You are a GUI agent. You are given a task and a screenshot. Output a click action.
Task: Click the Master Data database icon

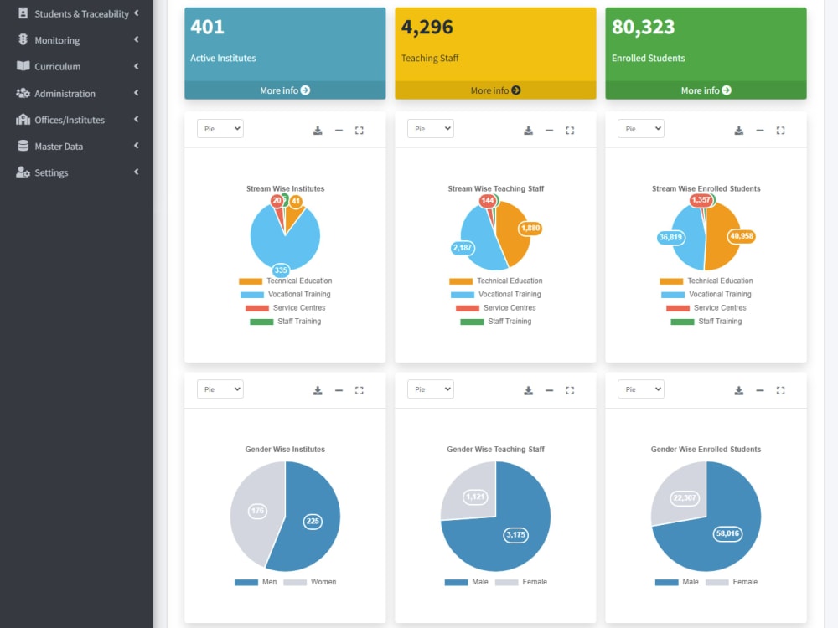pos(23,146)
